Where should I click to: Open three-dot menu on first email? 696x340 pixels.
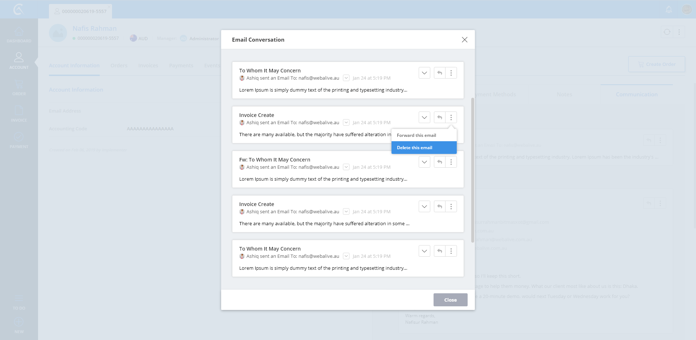[451, 73]
